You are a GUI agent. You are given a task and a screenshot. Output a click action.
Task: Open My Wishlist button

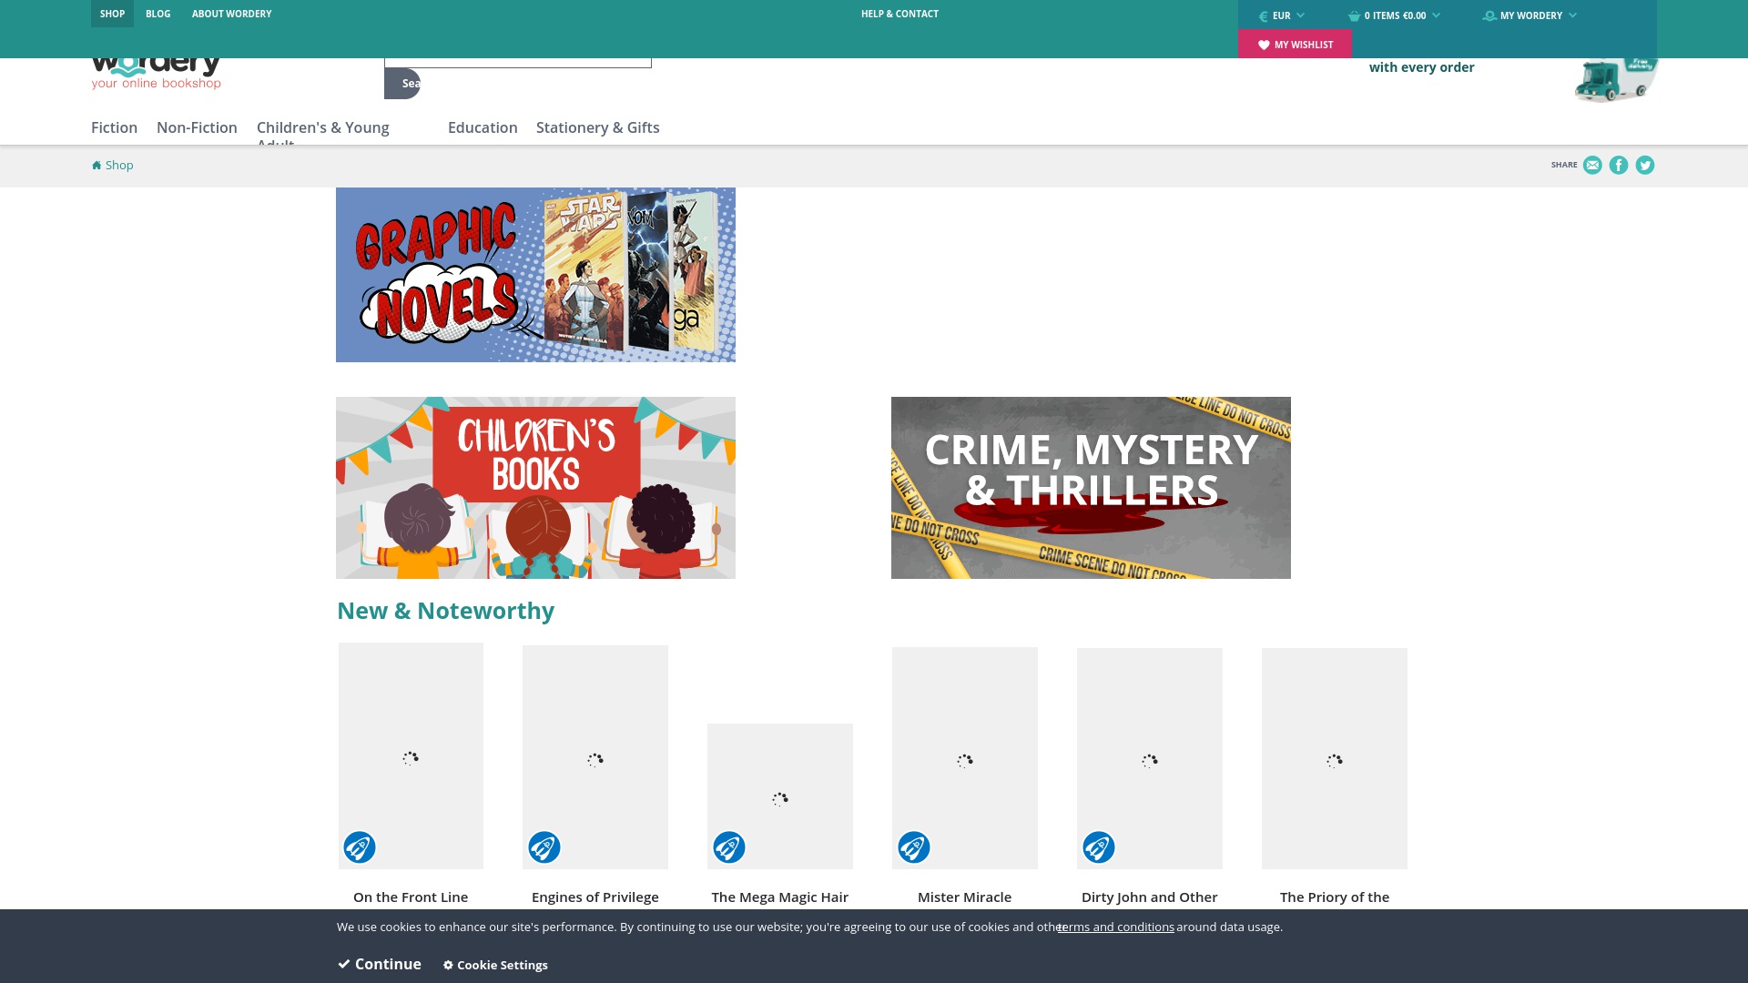(1295, 44)
